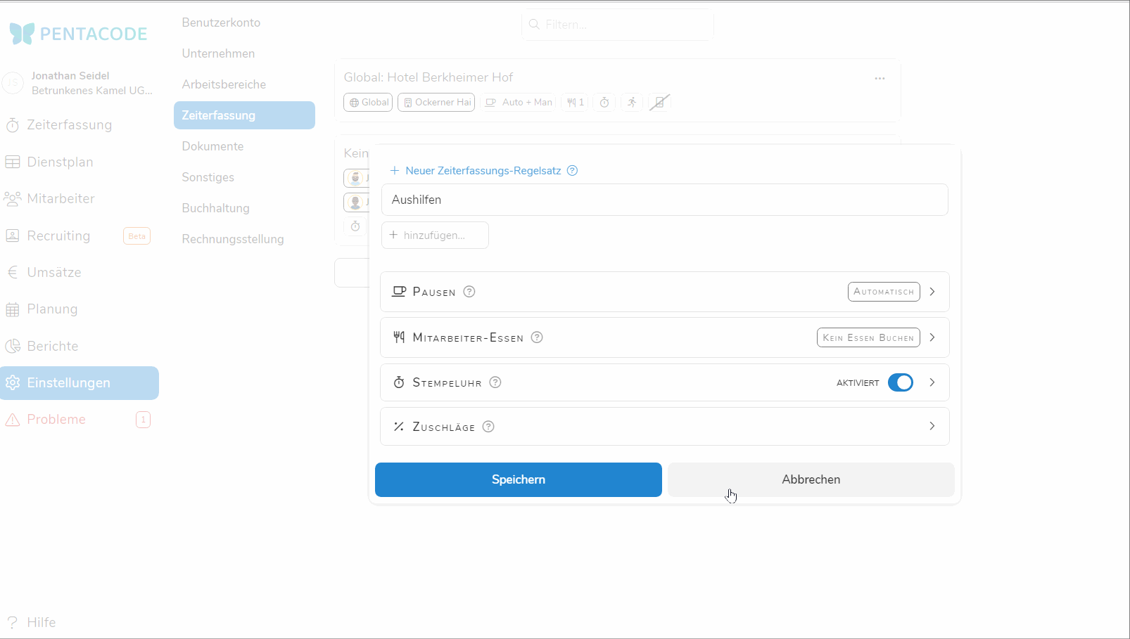
Task: Save the rule set with Speichern
Action: tap(518, 479)
